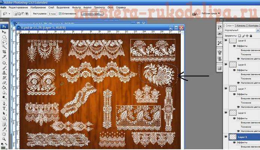Select the Eraser tool
The height and width of the screenshot is (150, 260).
(x=4, y=82)
